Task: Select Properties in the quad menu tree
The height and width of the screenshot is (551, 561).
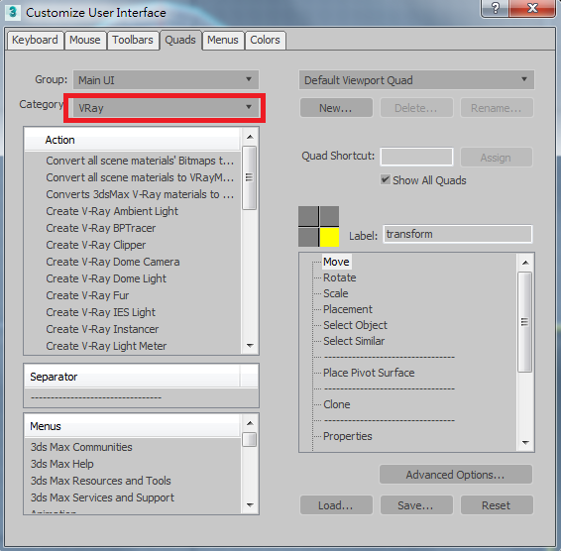Action: [x=348, y=436]
